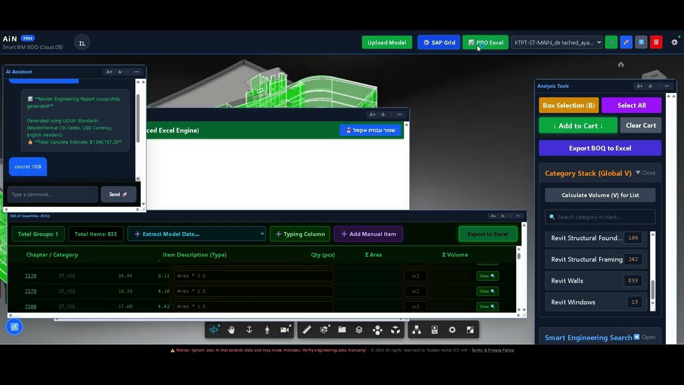Click the blue Hebrew save-Excel button

click(x=370, y=130)
